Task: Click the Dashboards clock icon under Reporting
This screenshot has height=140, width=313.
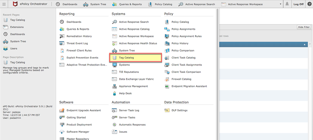Action: pyautogui.click(x=62, y=22)
